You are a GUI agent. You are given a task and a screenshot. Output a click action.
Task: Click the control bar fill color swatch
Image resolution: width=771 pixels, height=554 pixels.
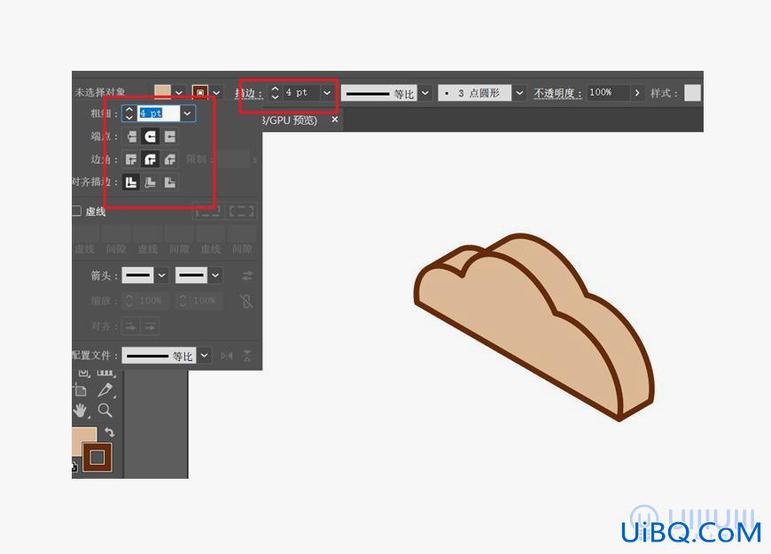coord(163,92)
